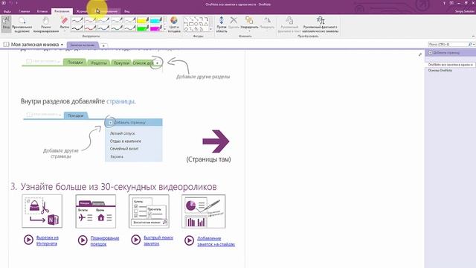The height and width of the screenshot is (268, 476).
Task: Choose the magenta highlighter swatch
Action: (156, 28)
